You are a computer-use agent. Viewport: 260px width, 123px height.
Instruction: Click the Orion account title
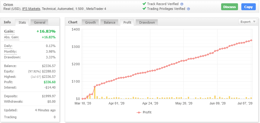click(x=8, y=4)
